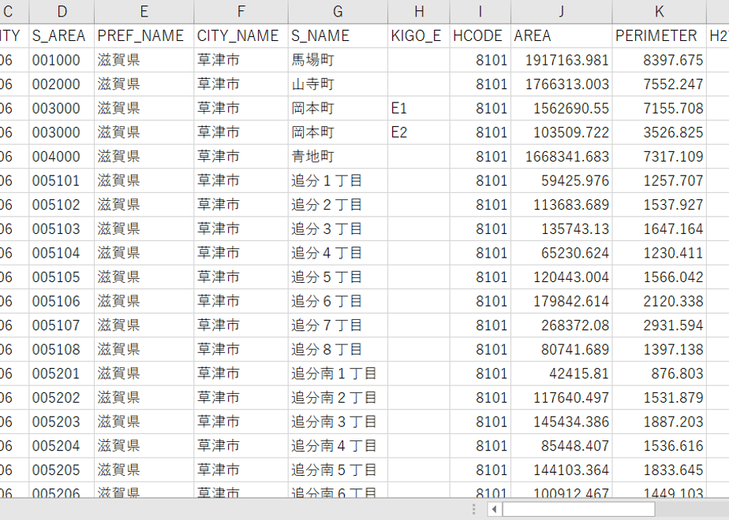Select cell containing 馬場町
The height and width of the screenshot is (520, 729).
click(x=338, y=60)
